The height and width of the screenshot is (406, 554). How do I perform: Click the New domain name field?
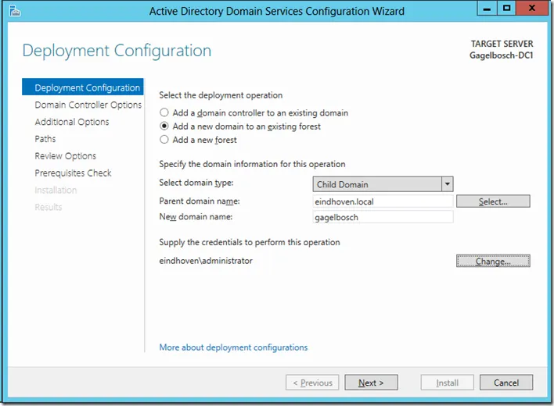coord(383,217)
